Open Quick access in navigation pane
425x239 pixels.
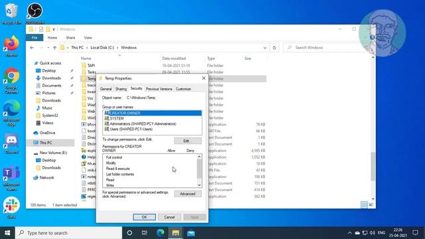click(50, 63)
